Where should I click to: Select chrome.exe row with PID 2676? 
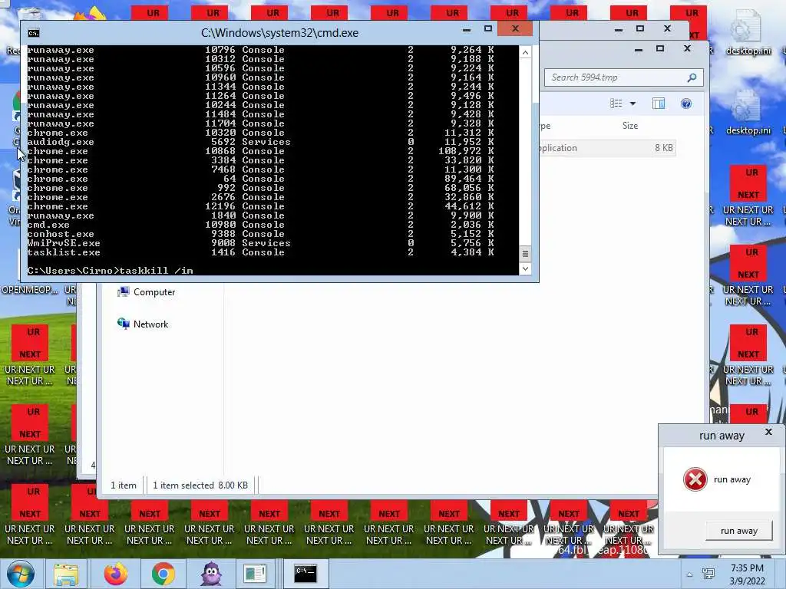point(261,197)
